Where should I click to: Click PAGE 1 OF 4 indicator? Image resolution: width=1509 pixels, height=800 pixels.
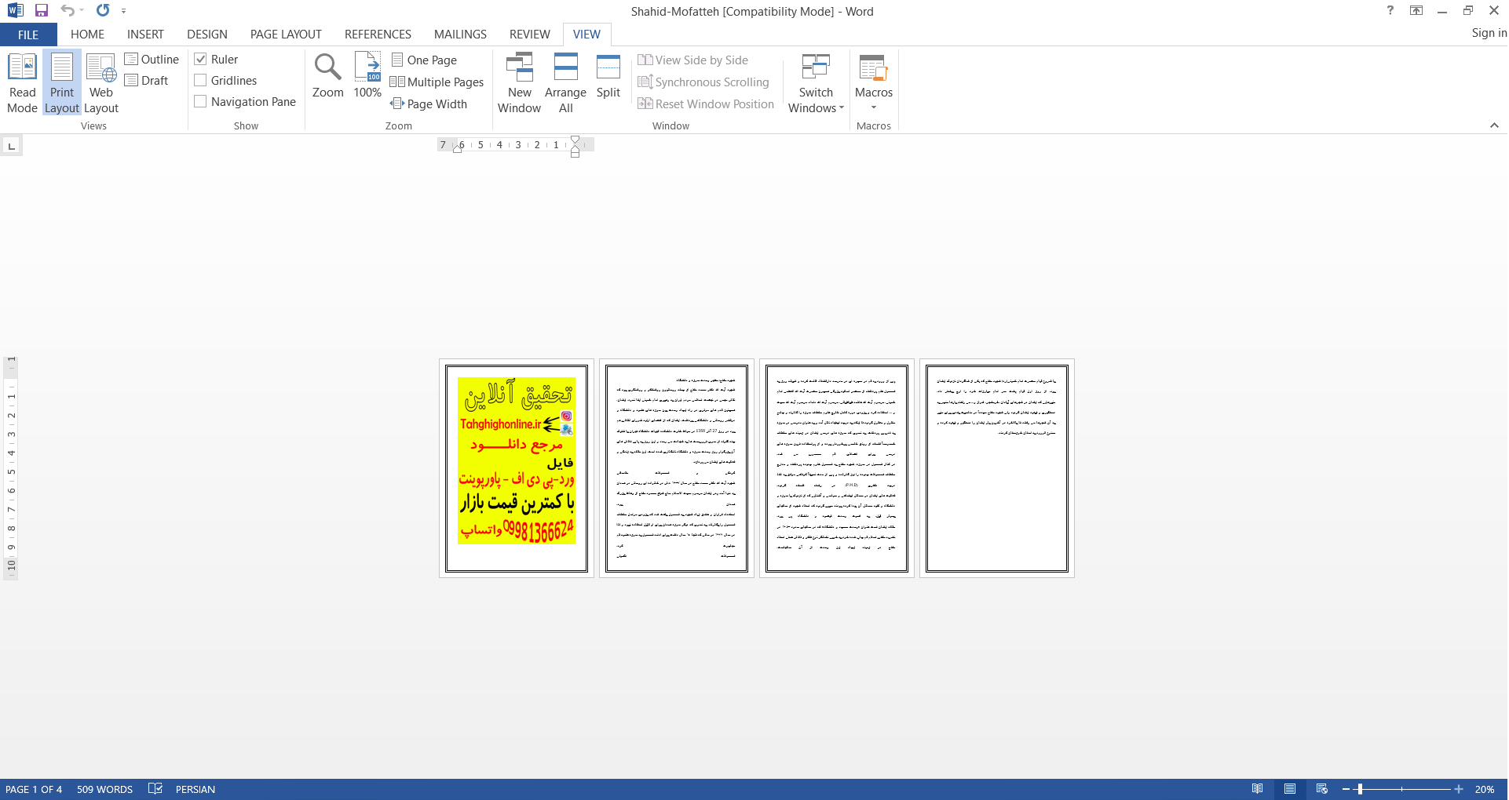[x=34, y=789]
